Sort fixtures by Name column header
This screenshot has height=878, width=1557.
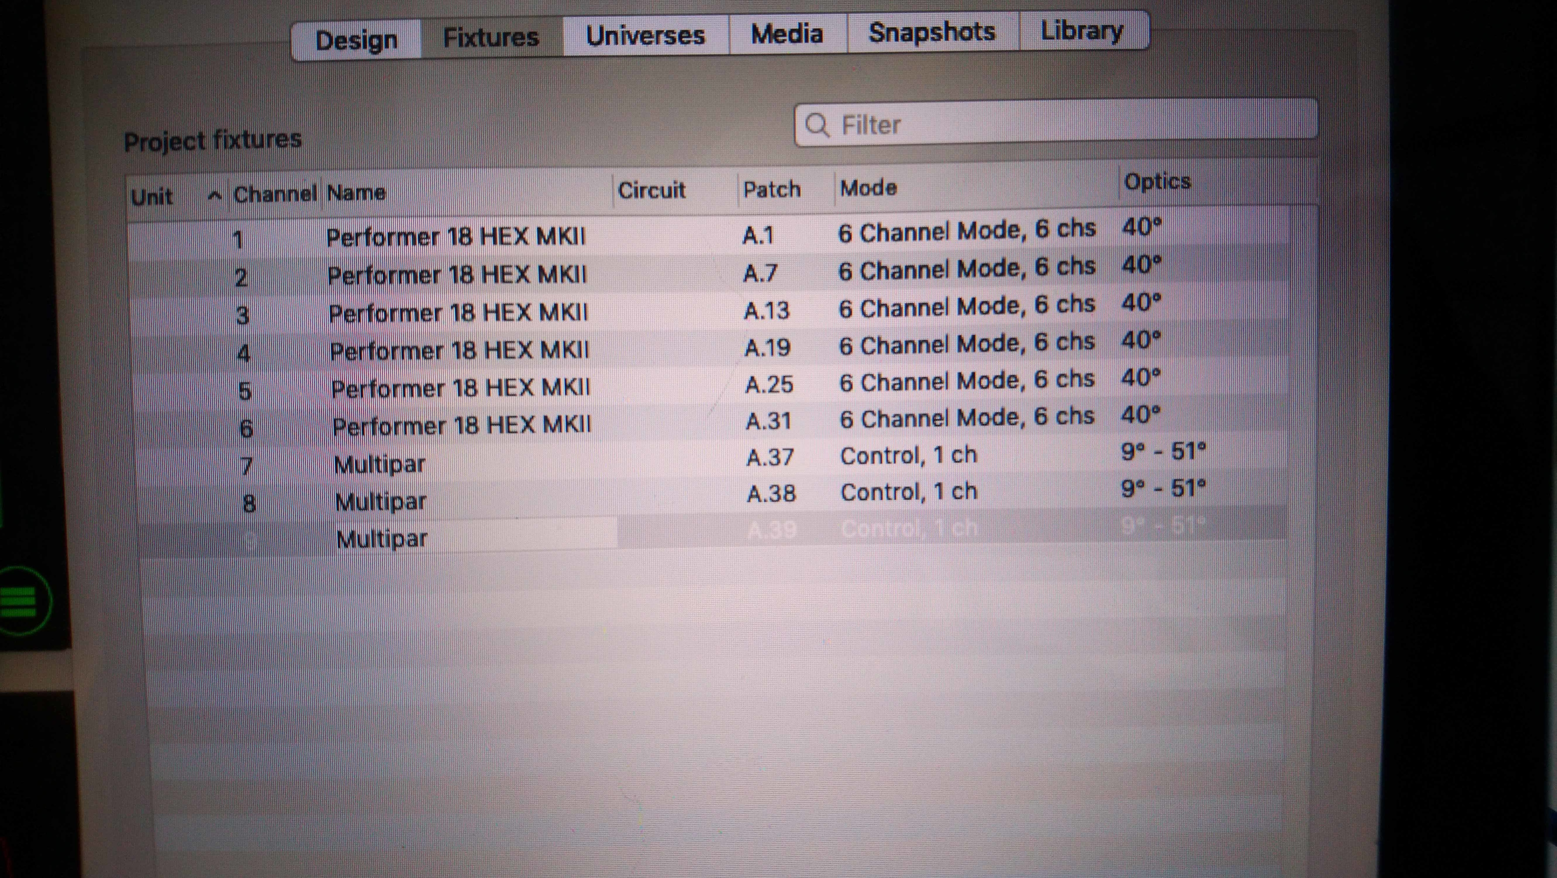[356, 193]
